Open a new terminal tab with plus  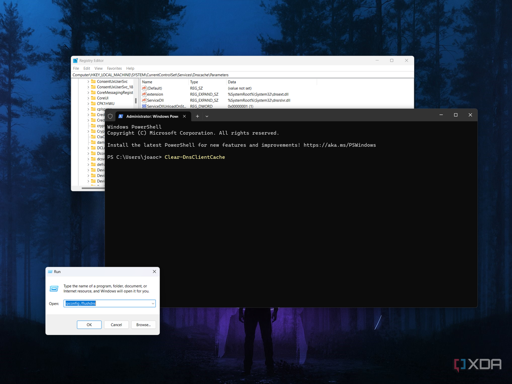[197, 116]
